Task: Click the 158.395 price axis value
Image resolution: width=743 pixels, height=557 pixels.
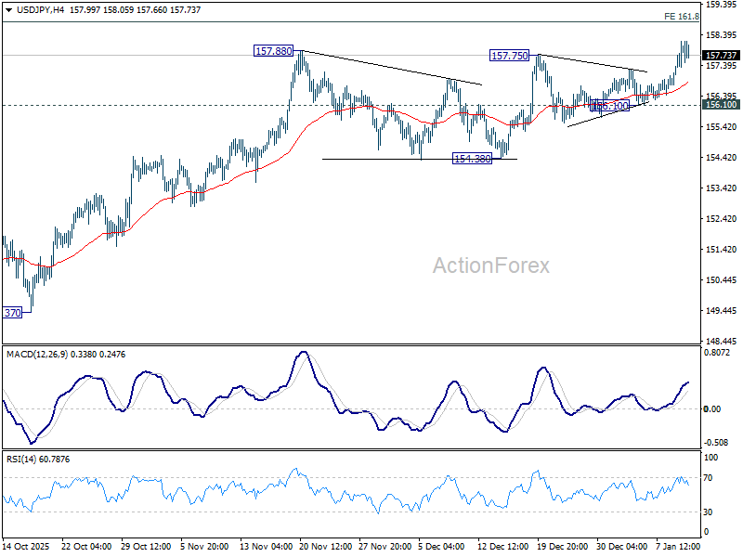Action: pos(721,35)
